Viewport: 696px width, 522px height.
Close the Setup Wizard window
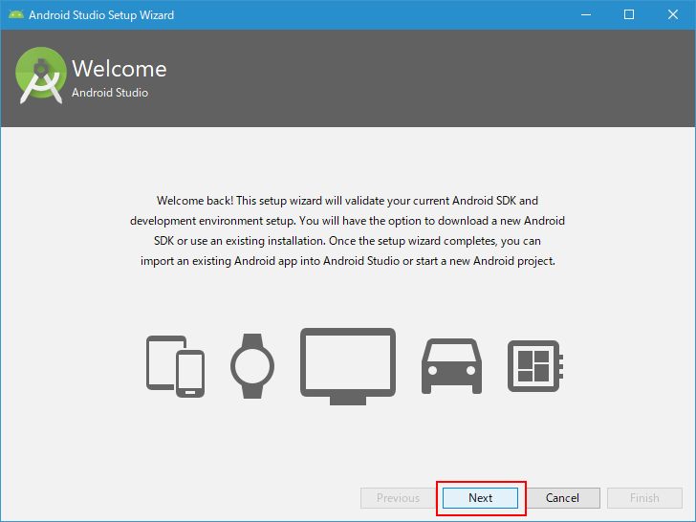672,14
